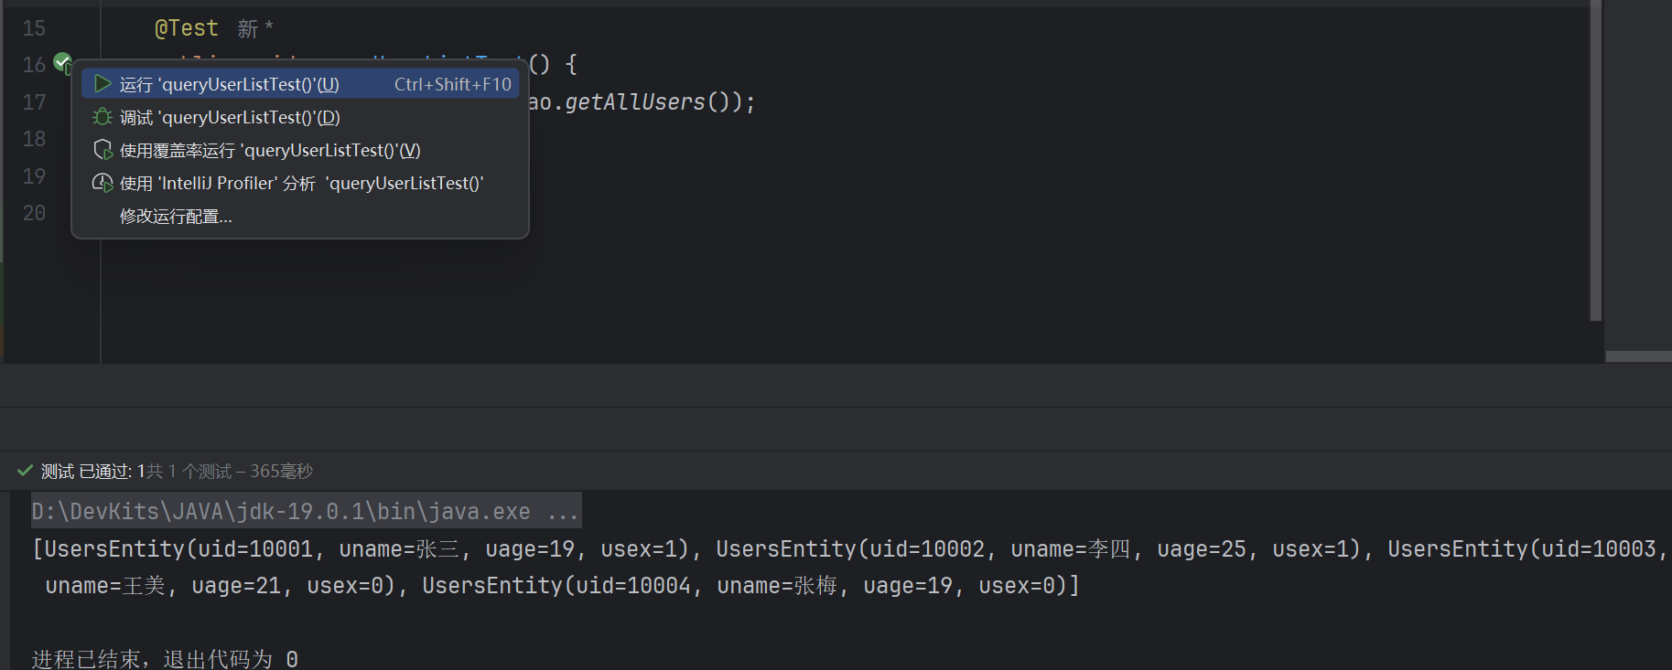Click profiler clock icon in menu

[x=102, y=183]
